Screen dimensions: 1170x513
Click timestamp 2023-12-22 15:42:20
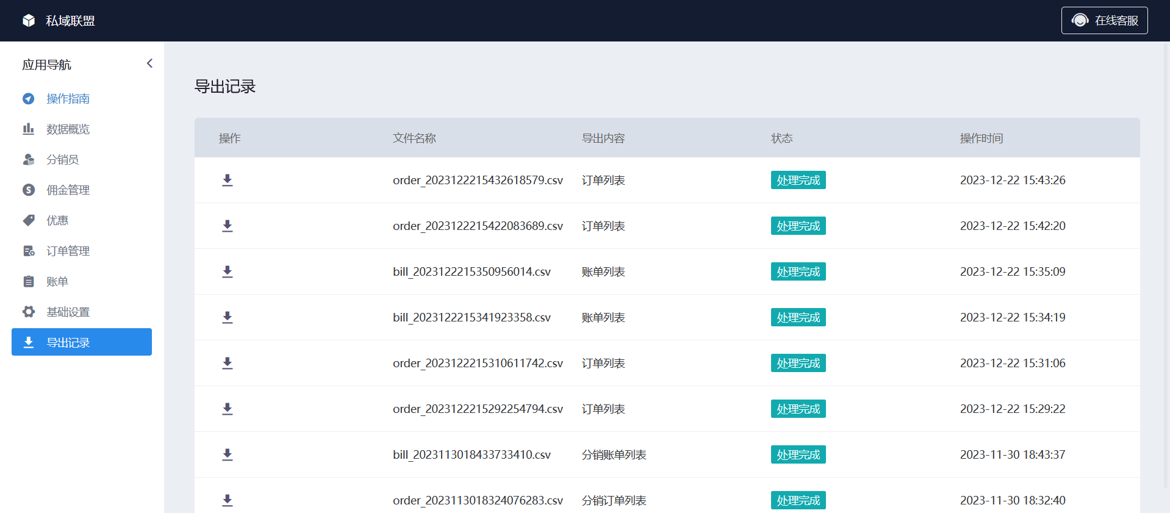[1013, 226]
